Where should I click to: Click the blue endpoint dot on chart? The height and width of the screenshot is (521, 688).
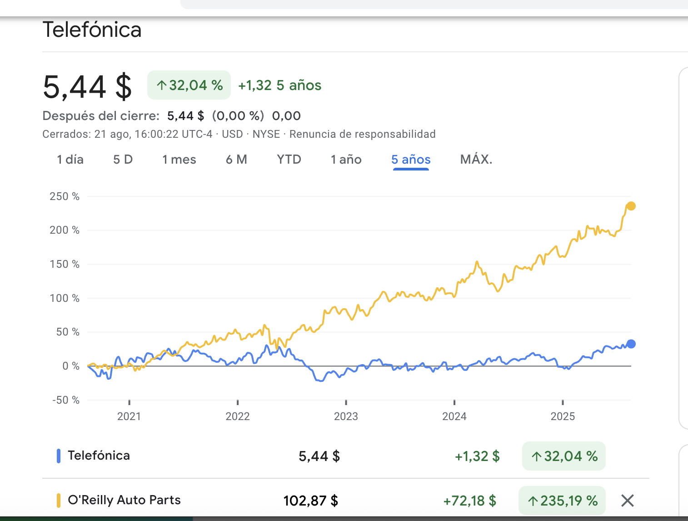click(x=631, y=344)
